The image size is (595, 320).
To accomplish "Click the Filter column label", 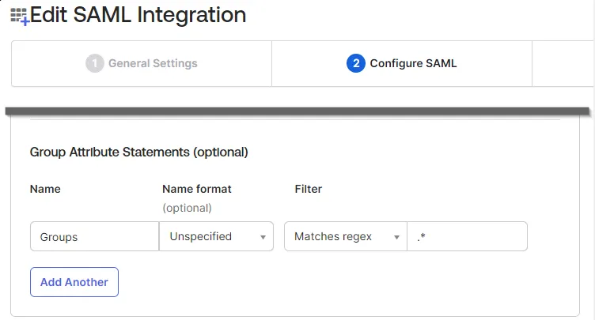I will 308,189.
